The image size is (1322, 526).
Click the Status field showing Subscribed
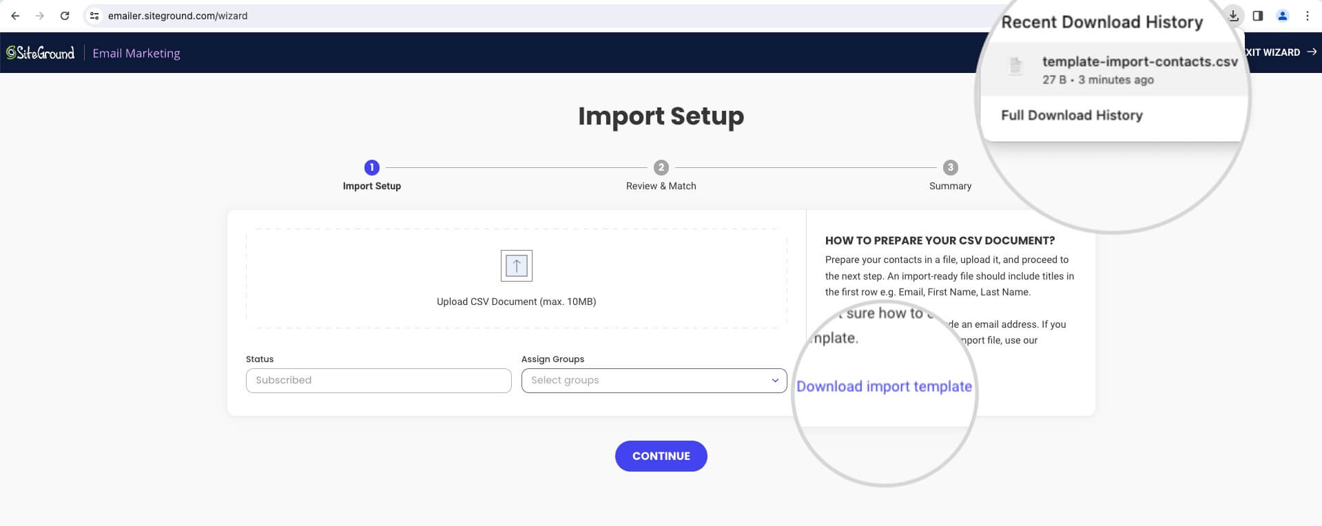tap(379, 381)
